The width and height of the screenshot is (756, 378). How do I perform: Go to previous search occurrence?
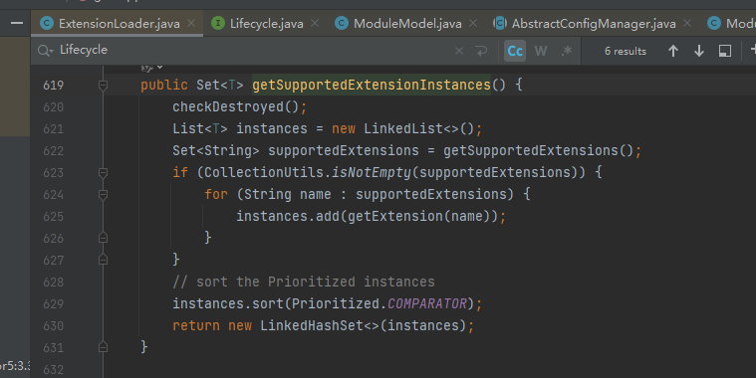[x=673, y=51]
